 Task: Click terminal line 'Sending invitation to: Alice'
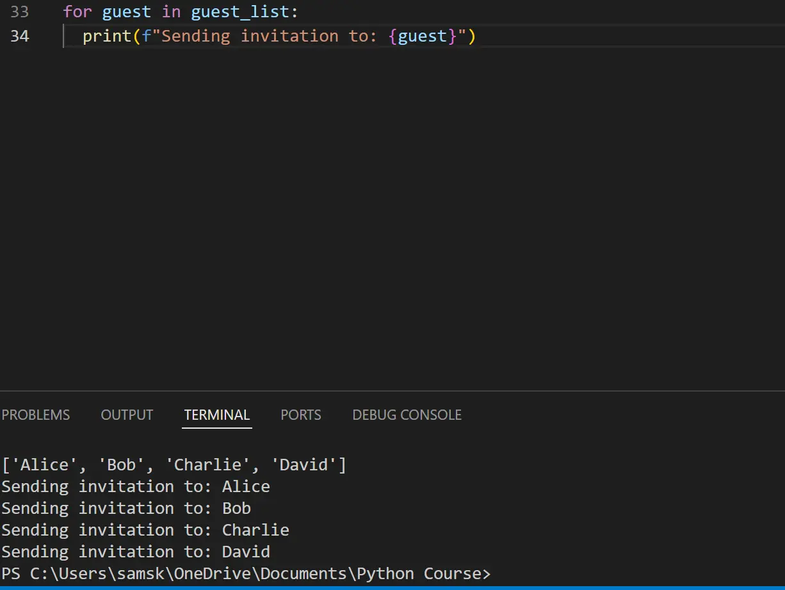[136, 486]
